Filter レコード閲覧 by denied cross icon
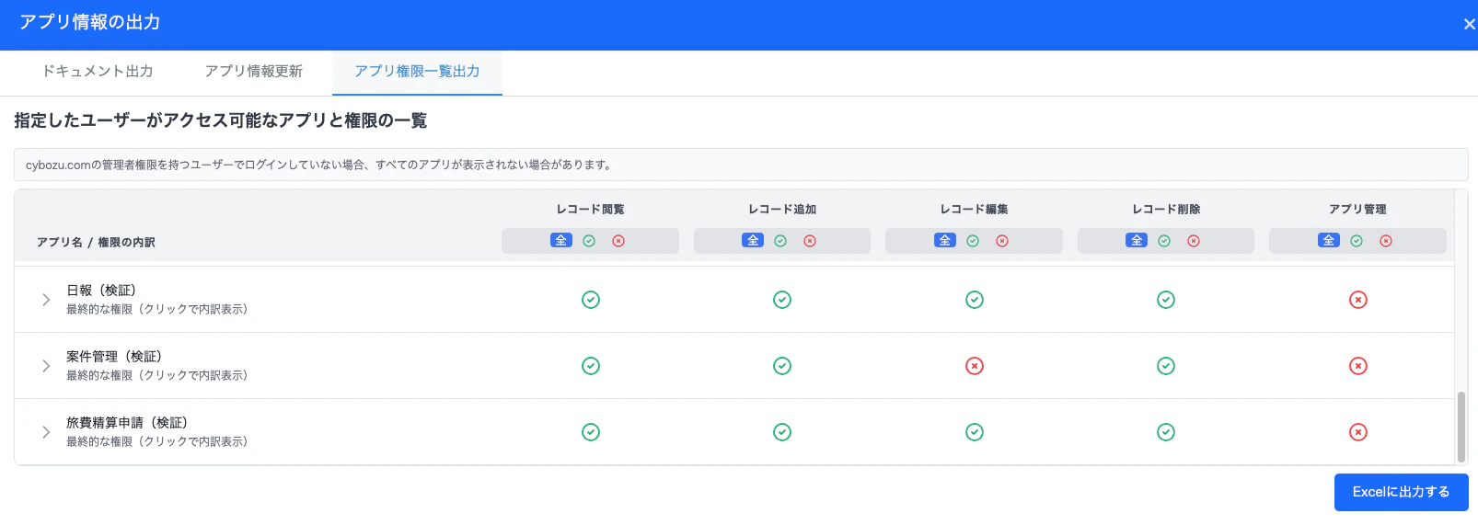This screenshot has width=1478, height=525. 618,241
